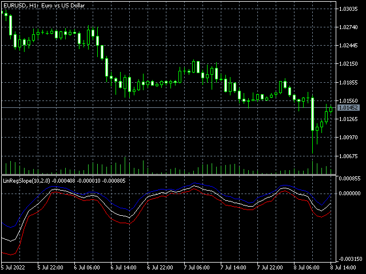Click the indicator value -0.000010 in the label
The image size is (366, 274).
coord(89,181)
